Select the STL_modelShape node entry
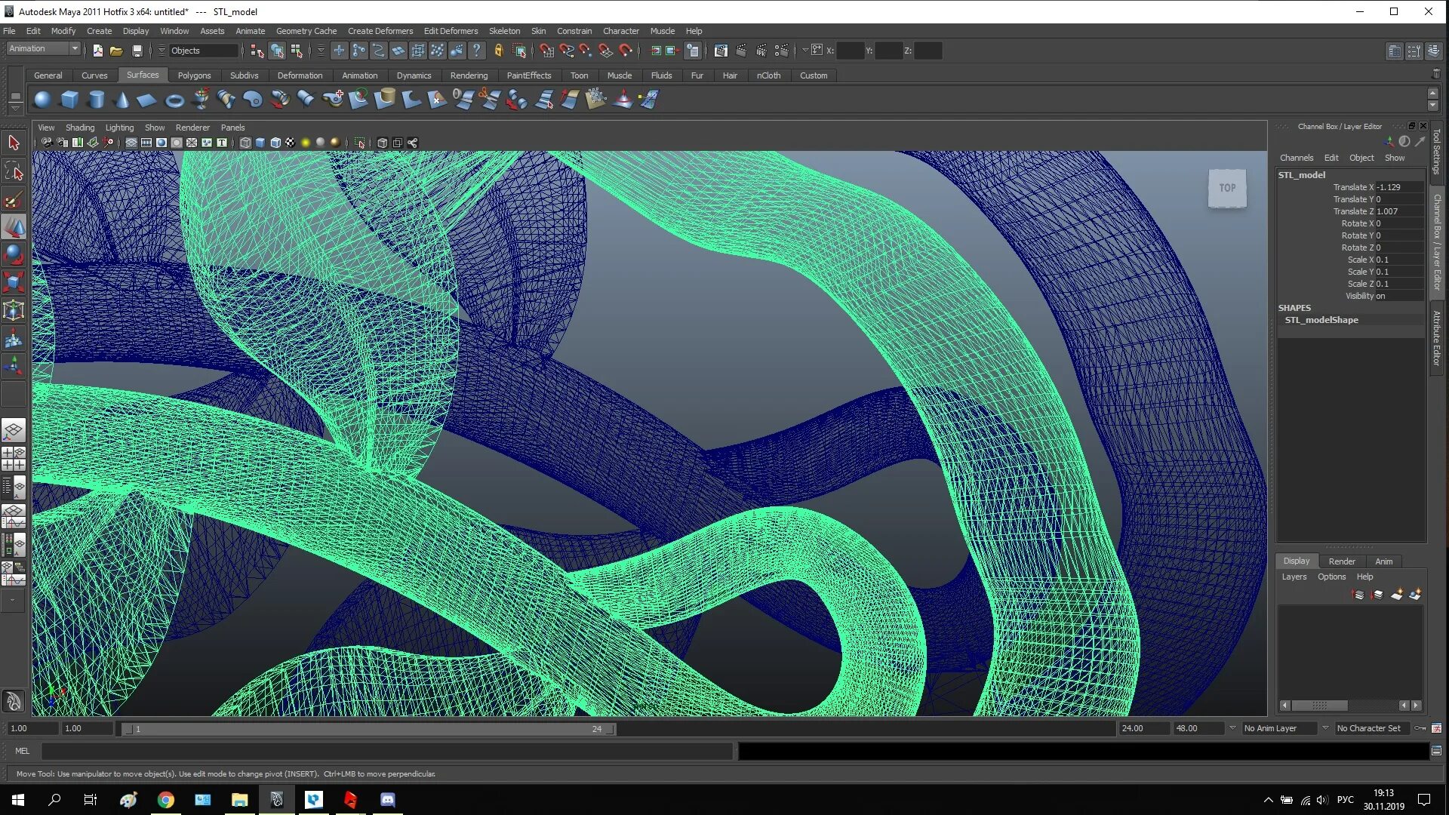Screen dimensions: 1449x815 pos(1321,320)
